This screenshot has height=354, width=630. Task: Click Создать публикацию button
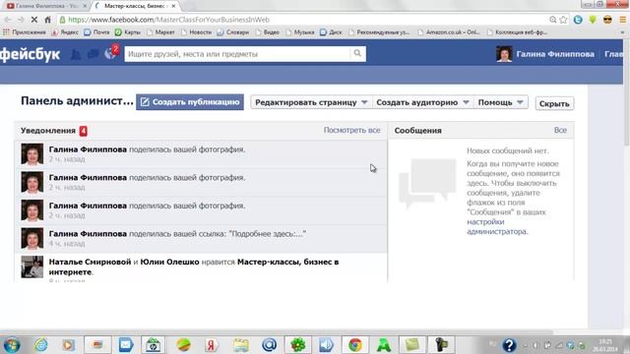pos(190,102)
